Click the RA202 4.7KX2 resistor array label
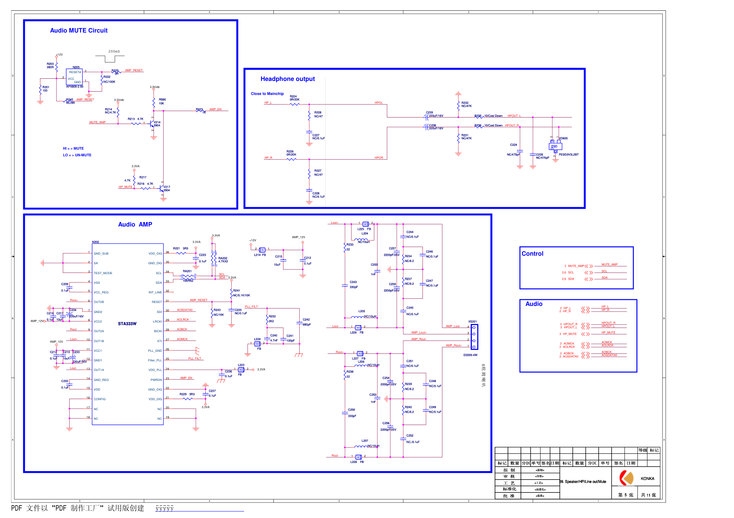 223,260
